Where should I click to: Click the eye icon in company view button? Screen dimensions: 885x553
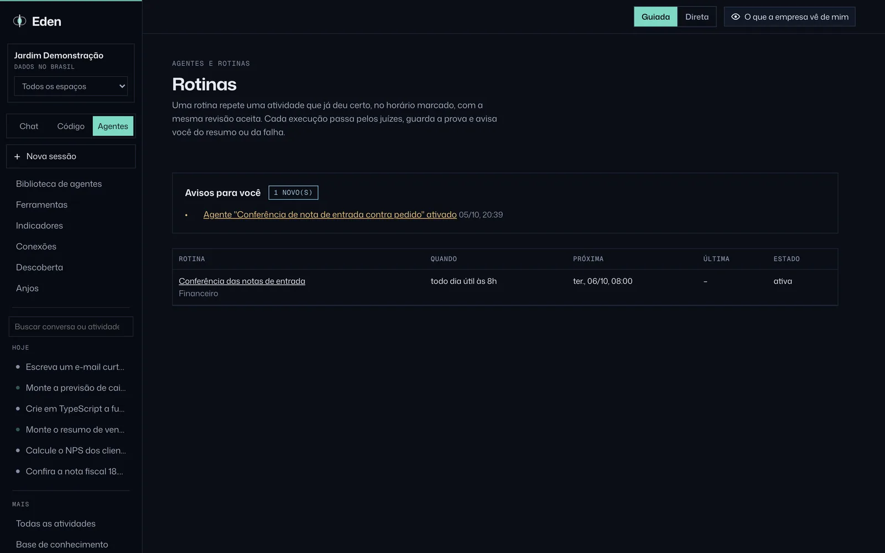[736, 17]
